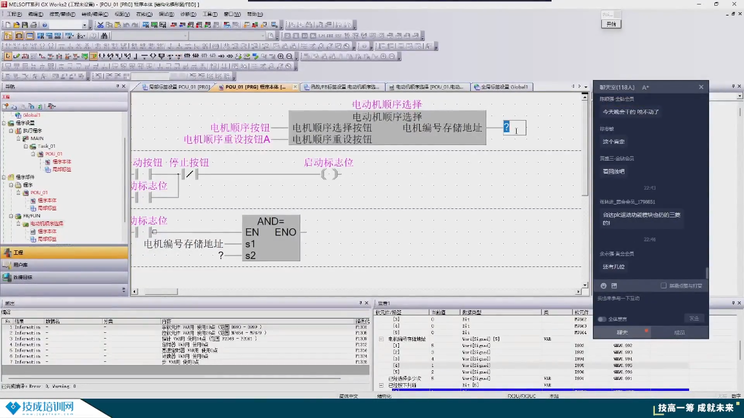
Task: Close the chat room panel
Action: click(701, 87)
